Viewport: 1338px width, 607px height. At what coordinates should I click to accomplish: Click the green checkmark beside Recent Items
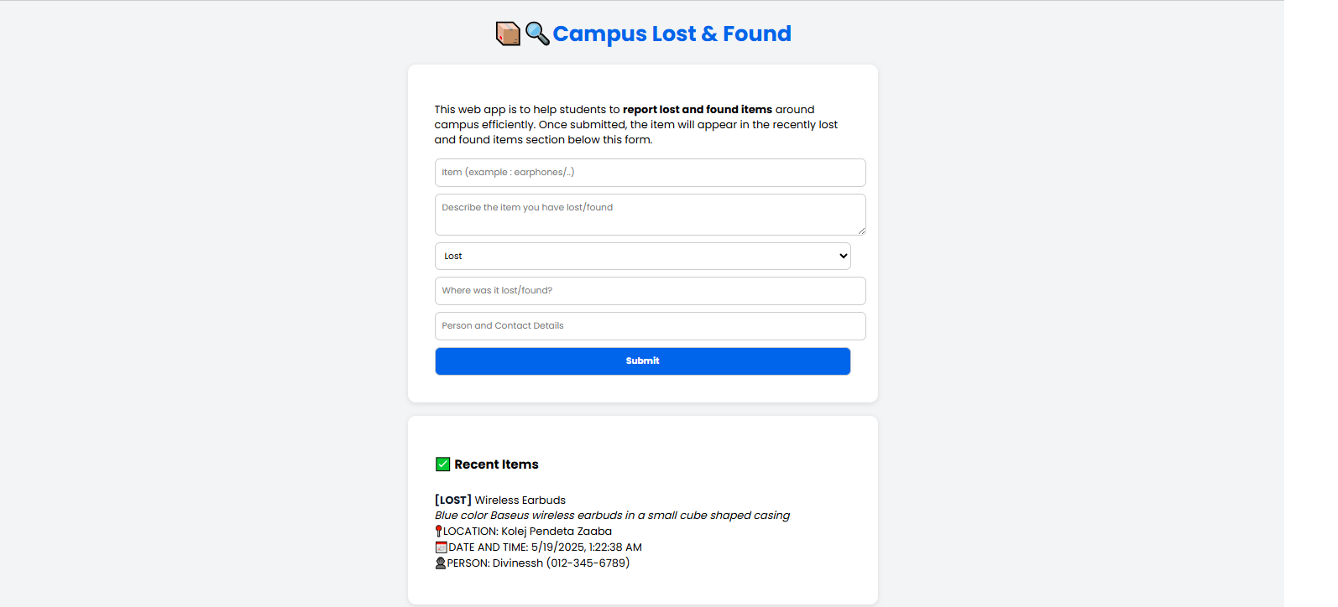pyautogui.click(x=443, y=464)
